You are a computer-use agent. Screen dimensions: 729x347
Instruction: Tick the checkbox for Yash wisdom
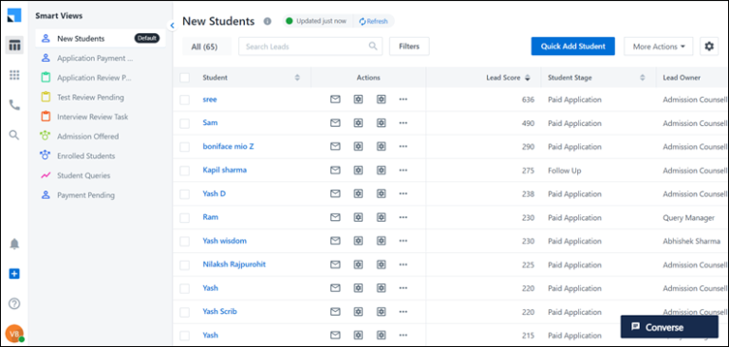[184, 241]
